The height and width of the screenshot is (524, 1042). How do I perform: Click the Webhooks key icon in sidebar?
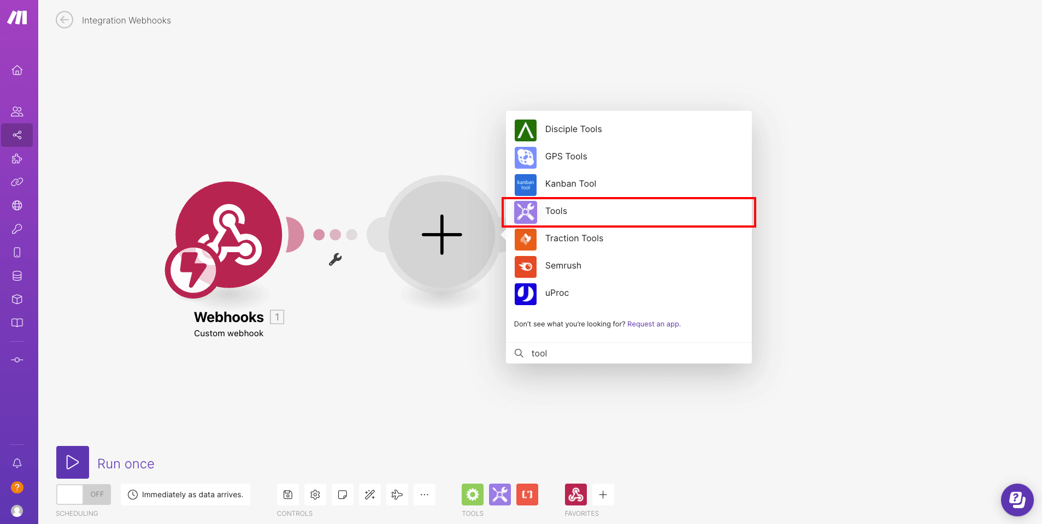tap(17, 229)
